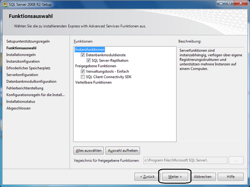Select Datenbankmodulkonfiguration step in sidebar
The image size is (250, 187).
point(31,81)
